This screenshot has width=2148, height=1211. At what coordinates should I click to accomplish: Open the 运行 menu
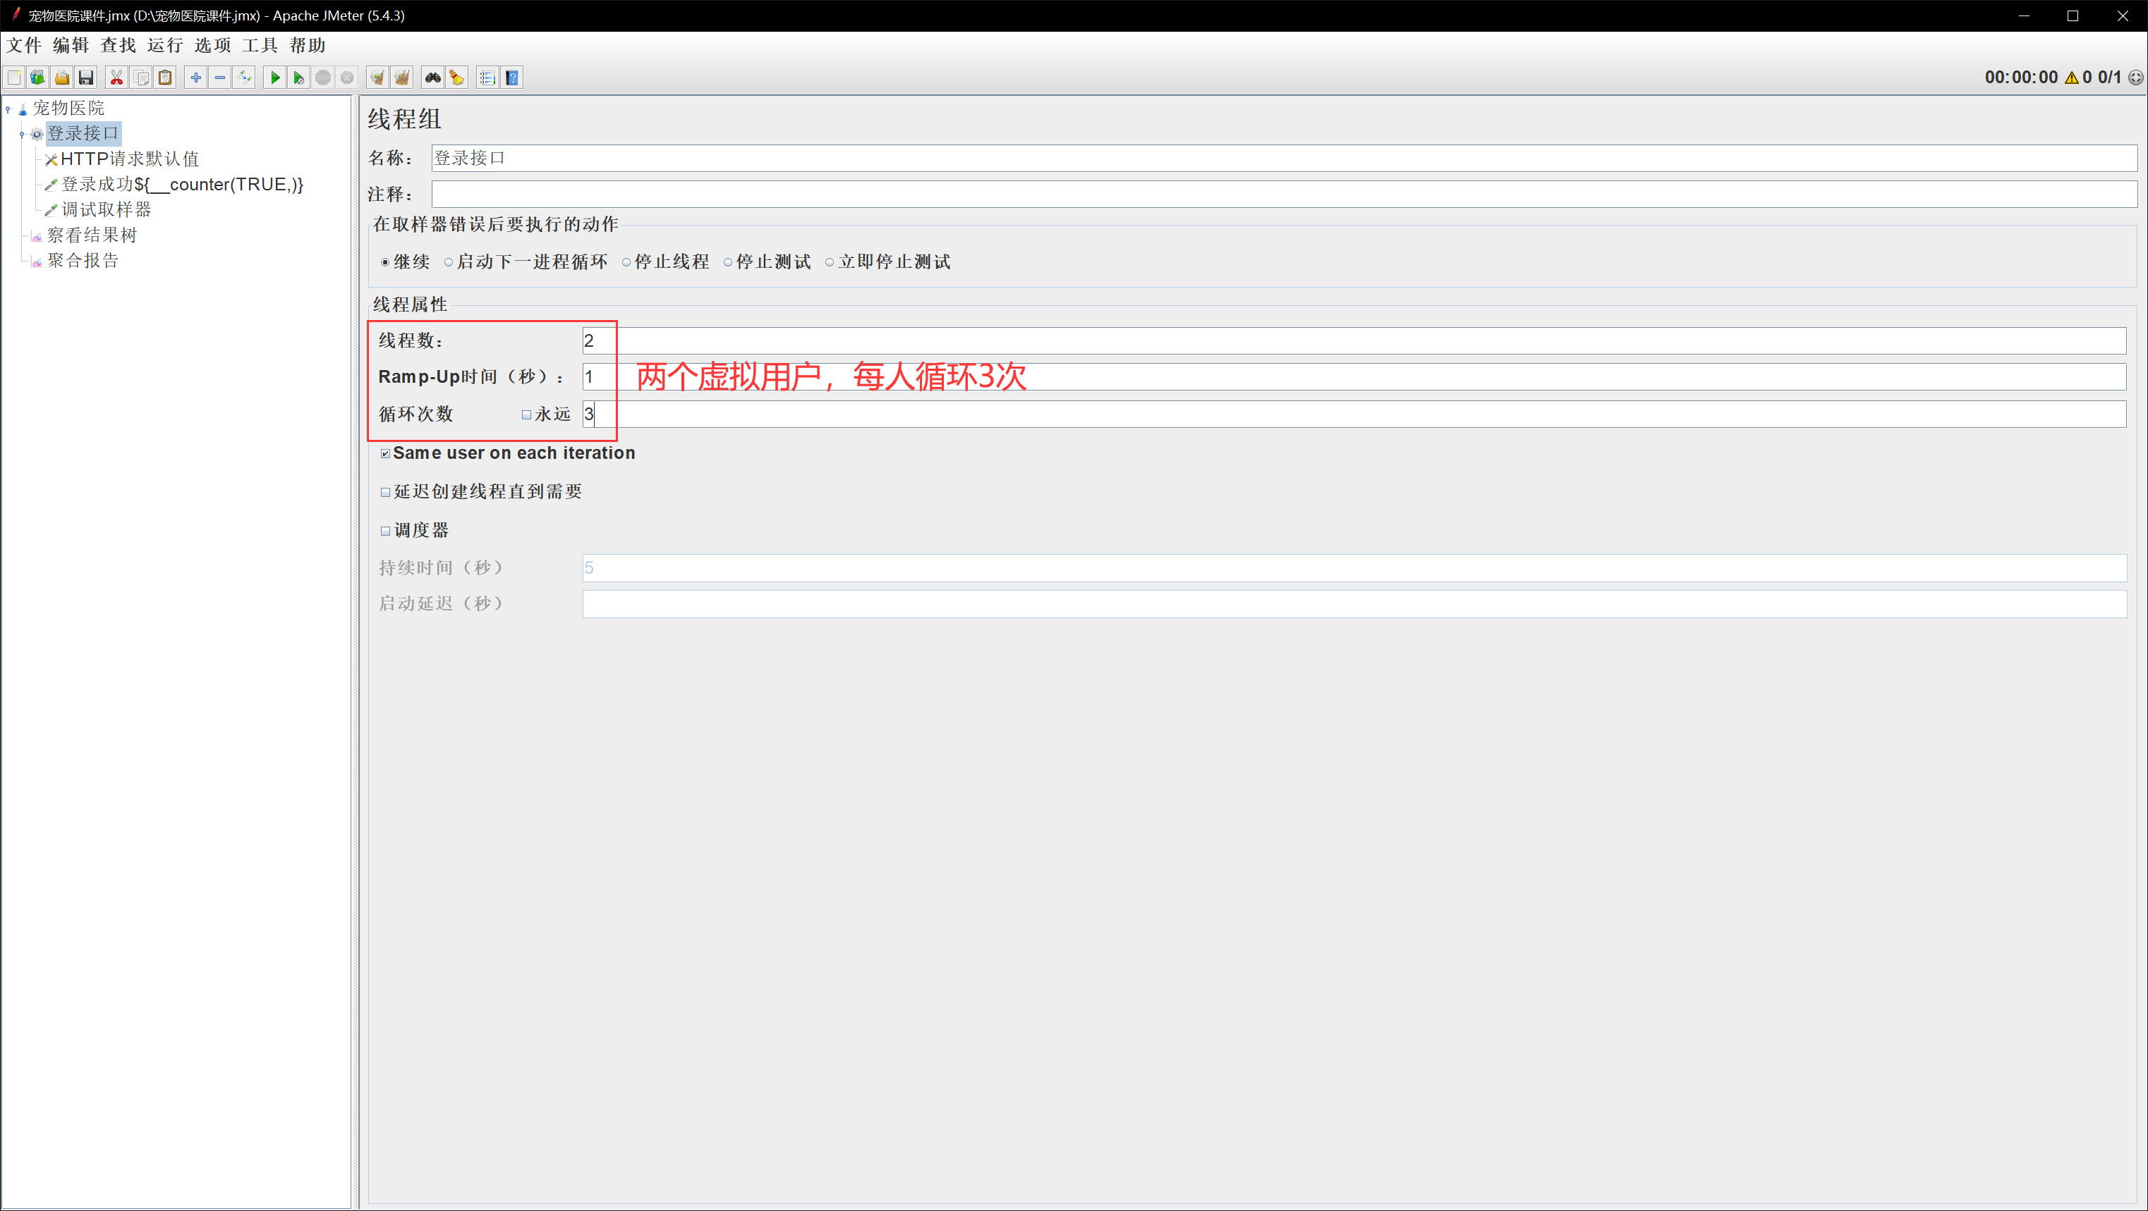click(x=164, y=45)
